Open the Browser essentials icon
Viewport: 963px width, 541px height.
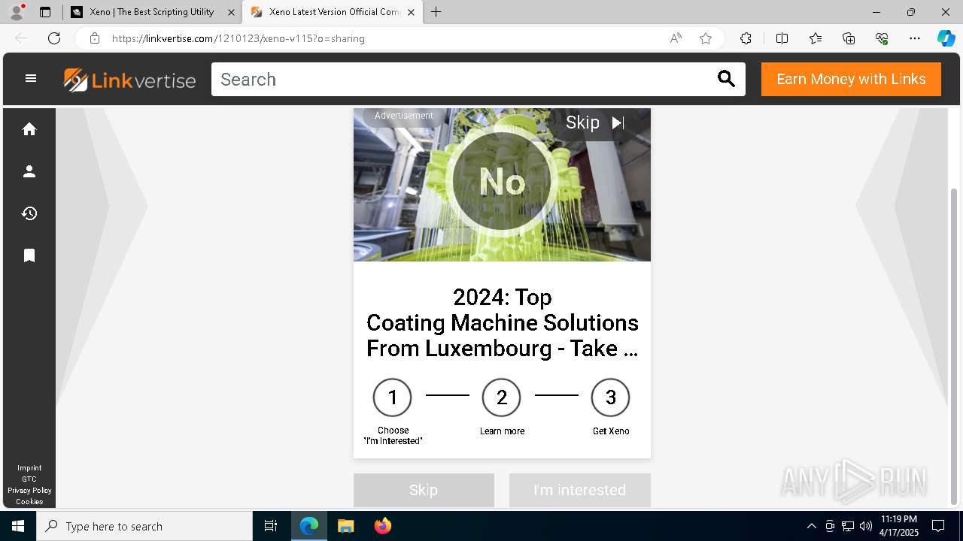pos(882,38)
